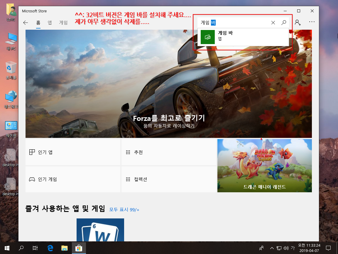Open the blue W card app thumbnail
The height and width of the screenshot is (254, 338).
(100, 230)
